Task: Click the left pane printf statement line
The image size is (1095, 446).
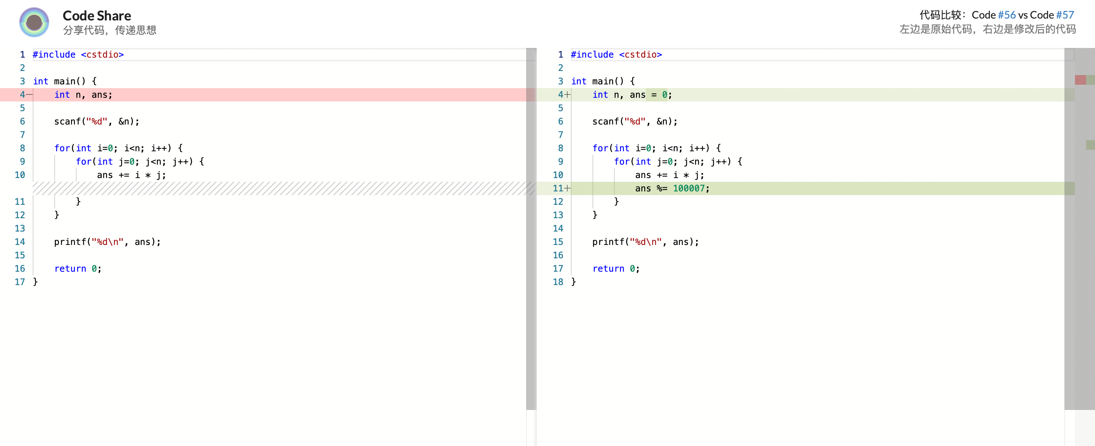Action: click(x=107, y=242)
